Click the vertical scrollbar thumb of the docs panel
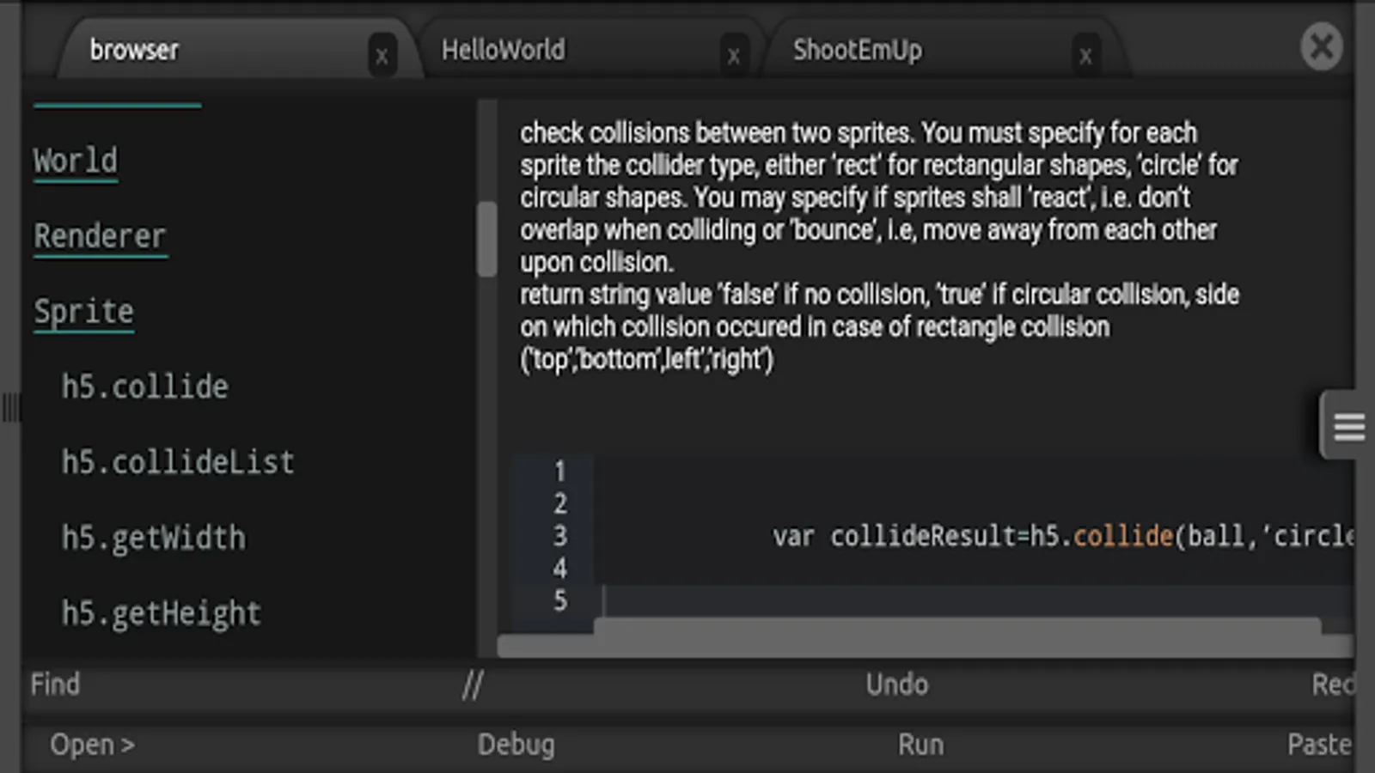The height and width of the screenshot is (773, 1375). (x=487, y=239)
